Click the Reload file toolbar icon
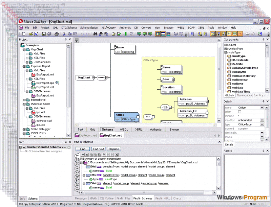The image size is (271, 207). pyautogui.click(x=36, y=34)
